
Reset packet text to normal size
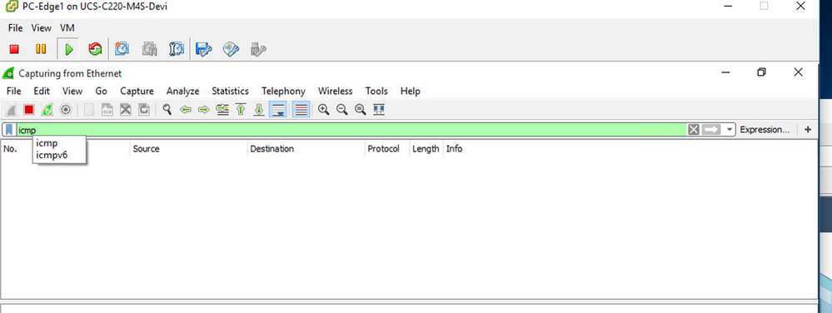pos(361,110)
